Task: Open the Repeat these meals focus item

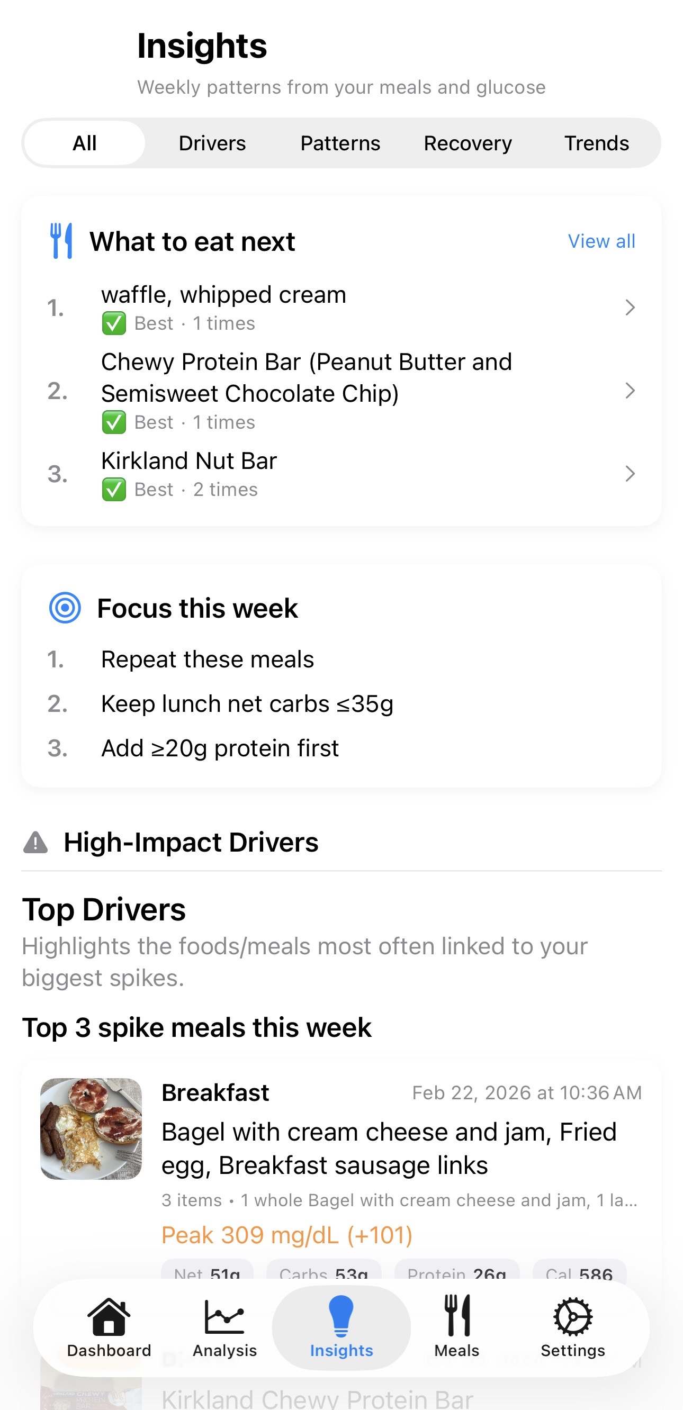Action: coord(208,659)
